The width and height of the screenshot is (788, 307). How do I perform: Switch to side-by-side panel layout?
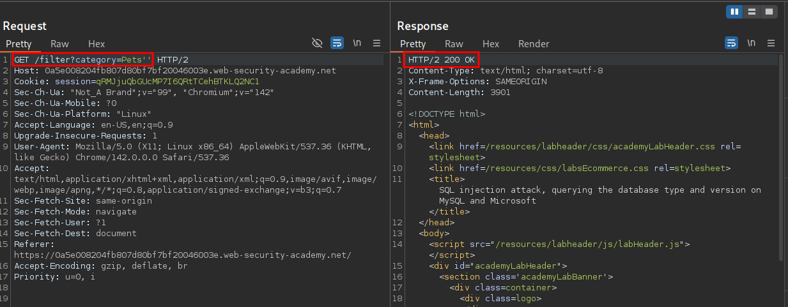(736, 11)
